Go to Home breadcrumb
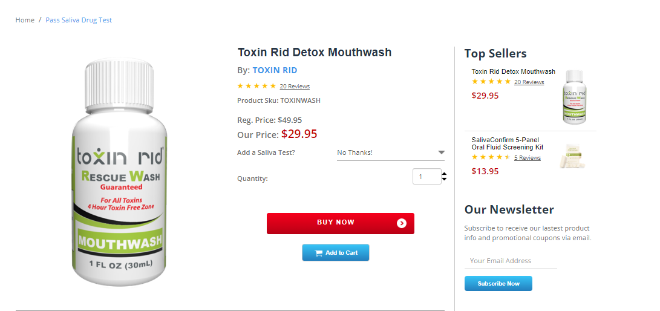The height and width of the screenshot is (311, 660). tap(25, 20)
